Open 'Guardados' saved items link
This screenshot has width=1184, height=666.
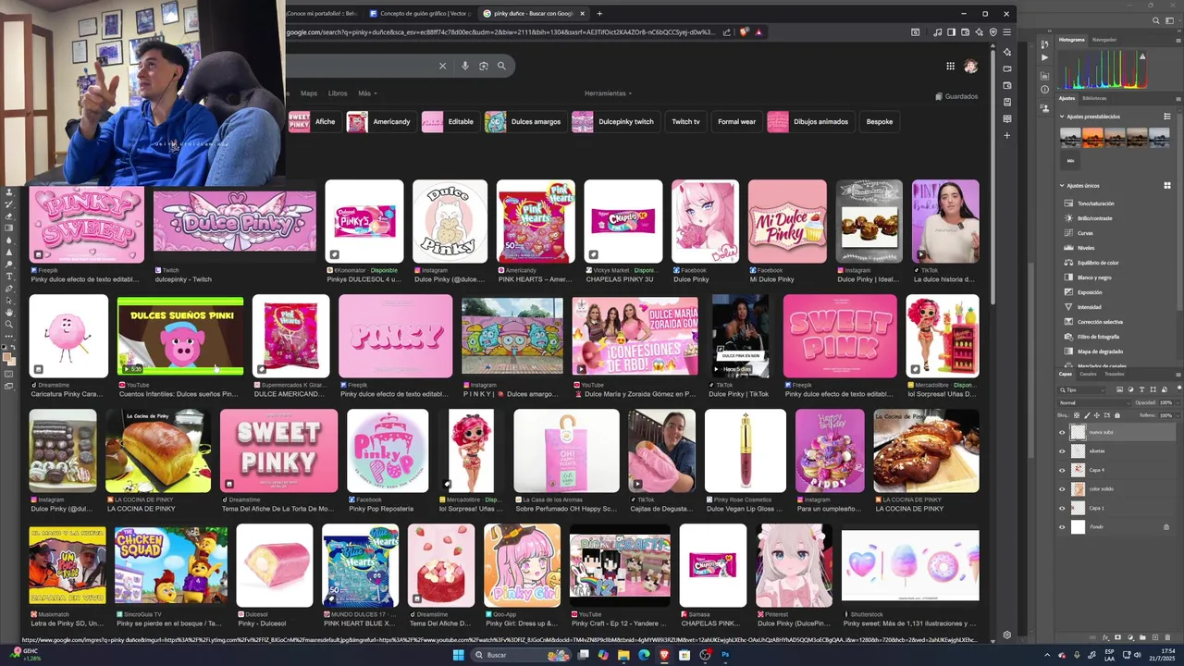pyautogui.click(x=956, y=96)
